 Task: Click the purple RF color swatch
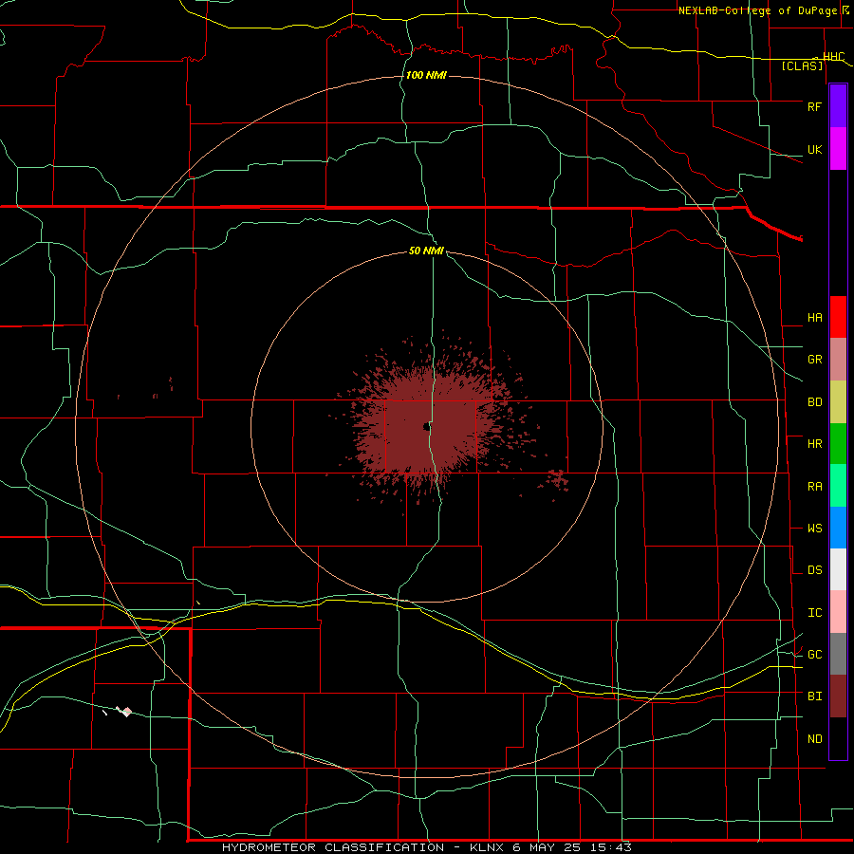coord(838,106)
